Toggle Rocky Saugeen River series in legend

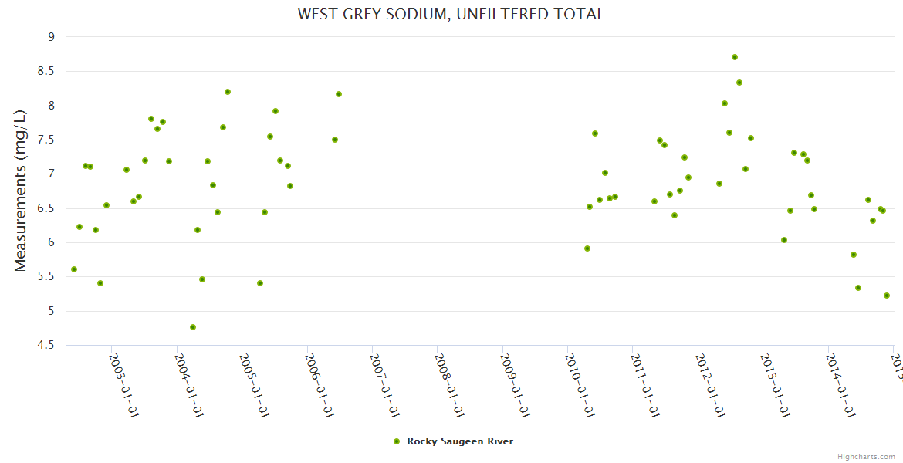point(460,441)
